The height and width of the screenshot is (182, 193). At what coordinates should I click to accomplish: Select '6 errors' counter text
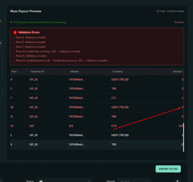(179, 22)
